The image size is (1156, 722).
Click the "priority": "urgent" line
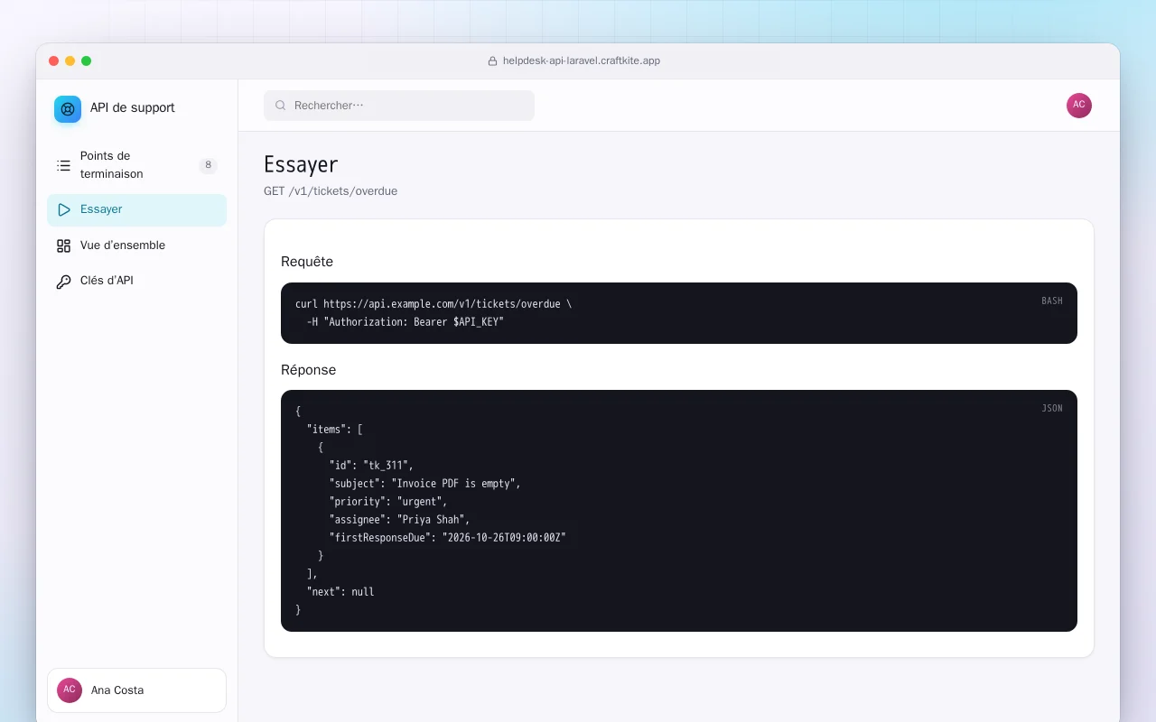[388, 502]
